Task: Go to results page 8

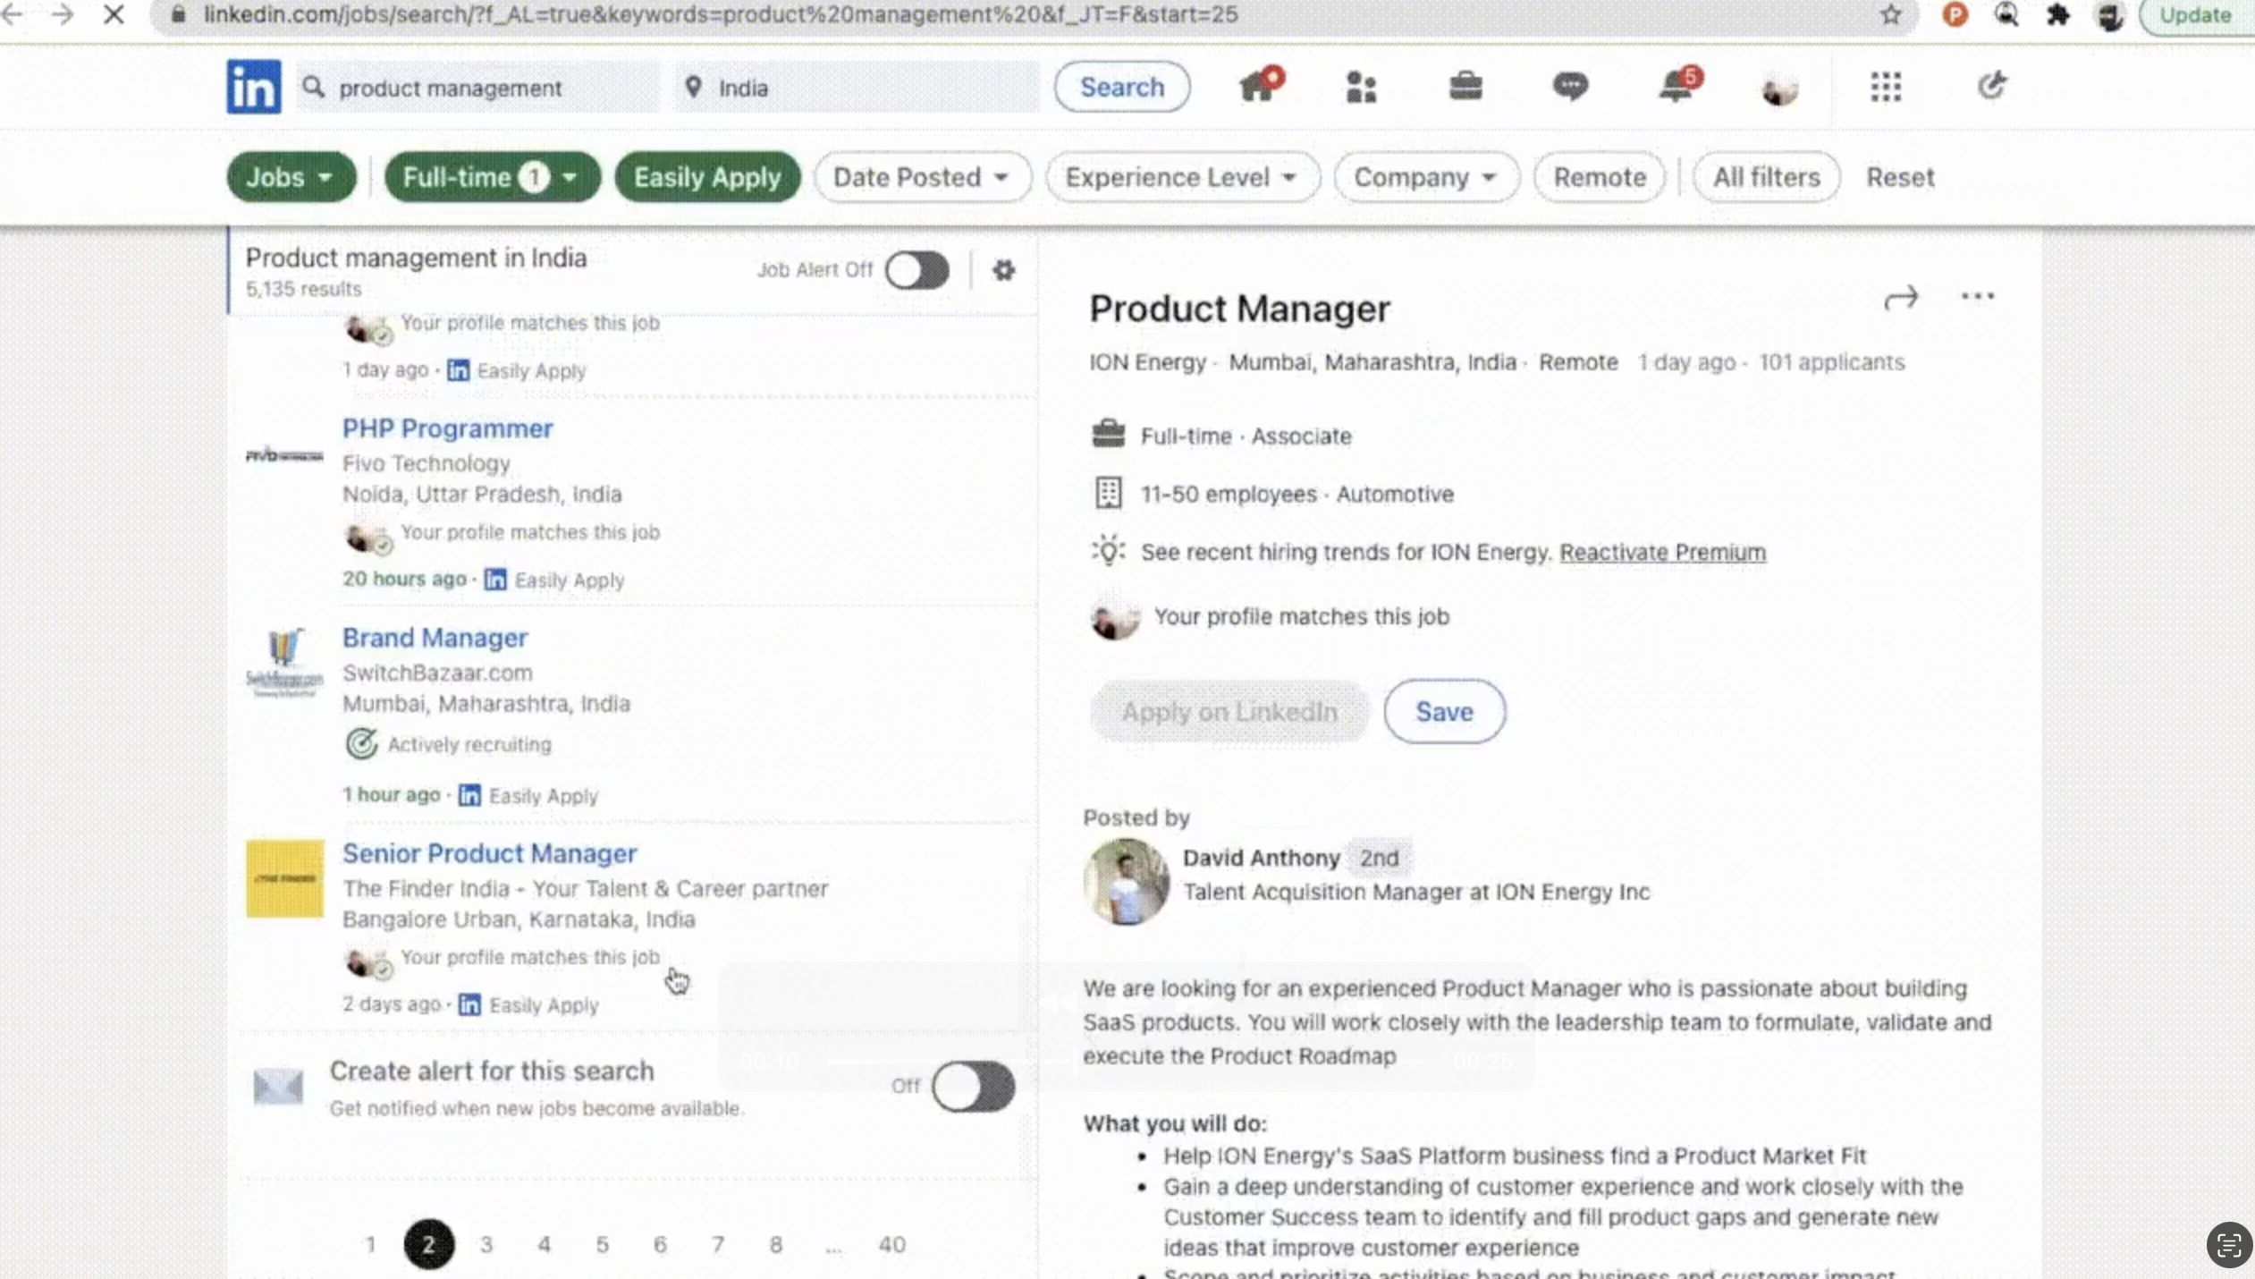Action: coord(775,1244)
